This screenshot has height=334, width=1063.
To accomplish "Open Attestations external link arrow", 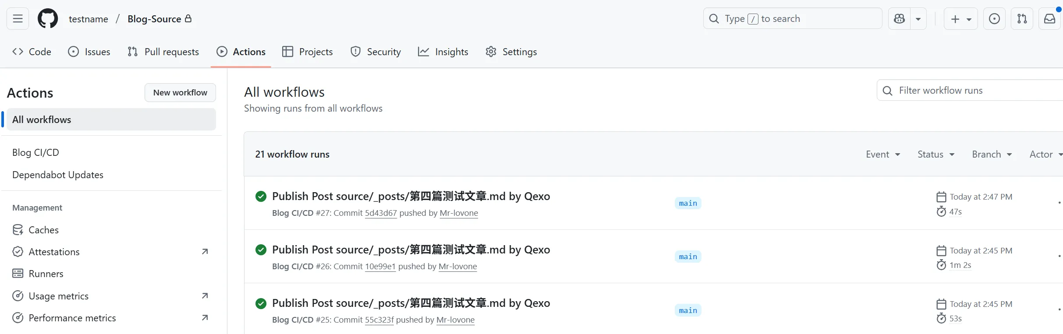I will tap(205, 252).
